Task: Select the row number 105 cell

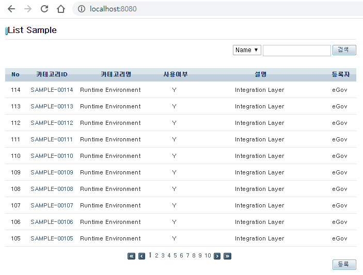Action: coord(15,238)
